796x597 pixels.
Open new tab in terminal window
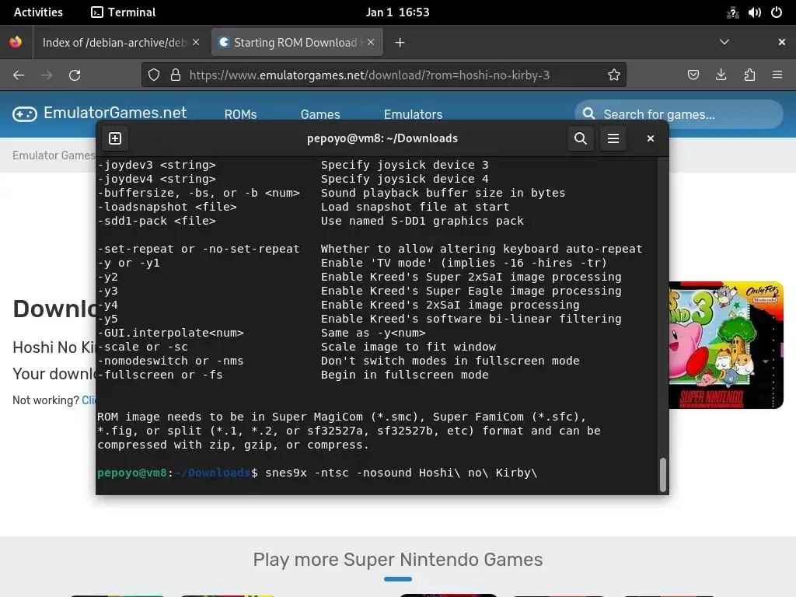(115, 138)
